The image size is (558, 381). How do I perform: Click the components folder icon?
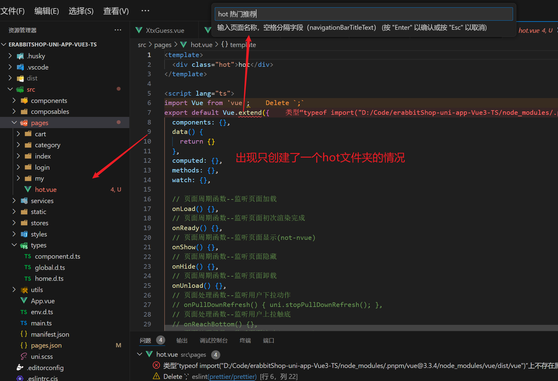(24, 100)
